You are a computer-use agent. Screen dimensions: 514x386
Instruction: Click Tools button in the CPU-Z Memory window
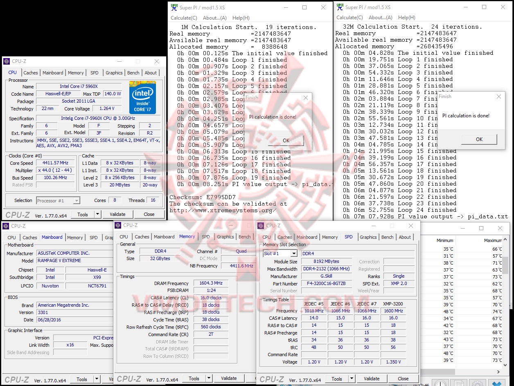click(194, 379)
